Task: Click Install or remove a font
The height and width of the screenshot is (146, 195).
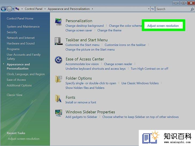Action: [x=81, y=102]
